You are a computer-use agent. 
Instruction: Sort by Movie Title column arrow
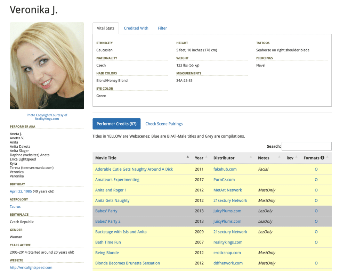(188, 157)
